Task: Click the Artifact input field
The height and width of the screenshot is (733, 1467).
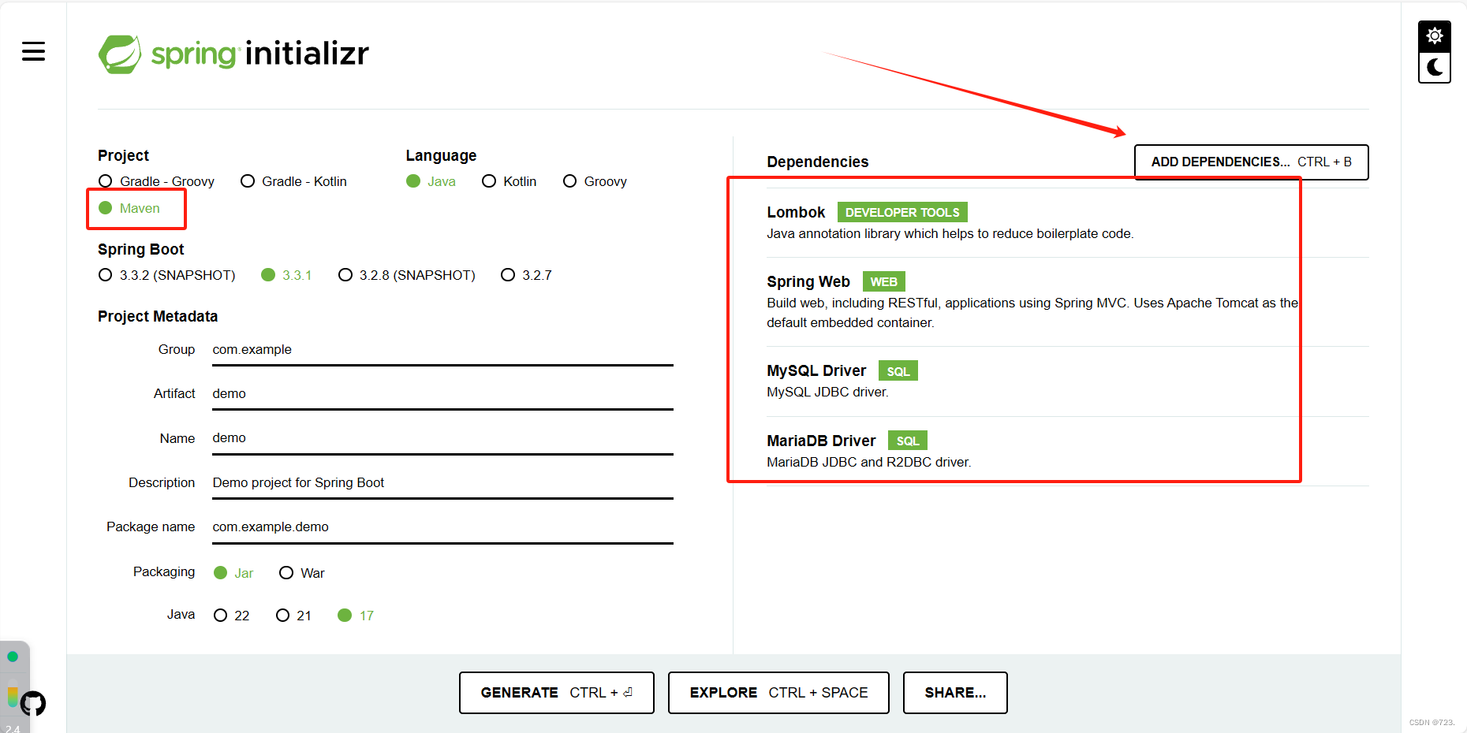Action: 442,394
